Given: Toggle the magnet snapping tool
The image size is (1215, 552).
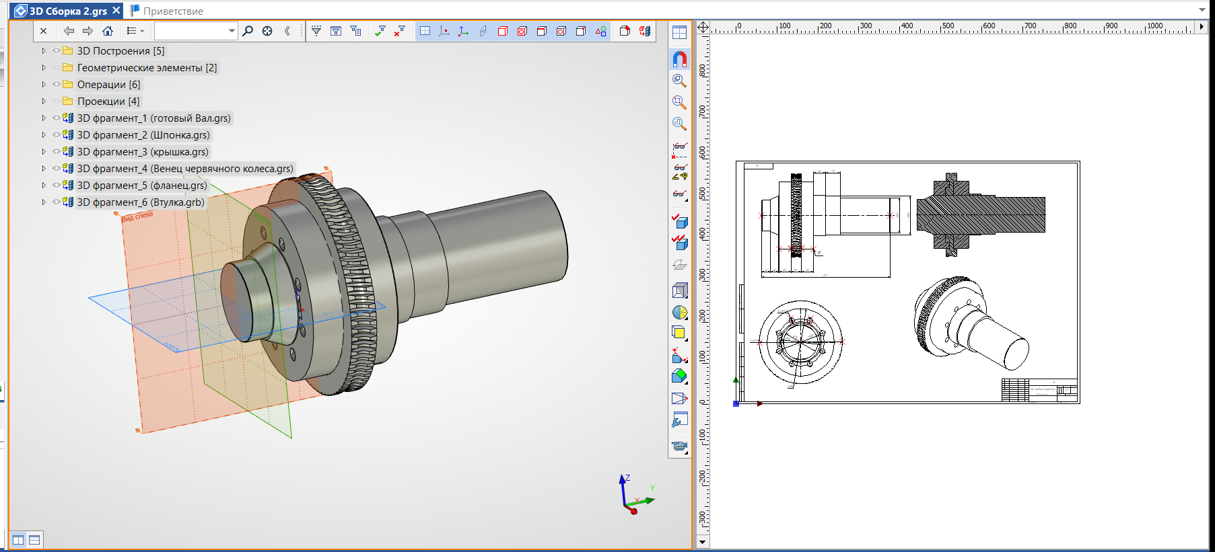Looking at the screenshot, I should pos(680,59).
